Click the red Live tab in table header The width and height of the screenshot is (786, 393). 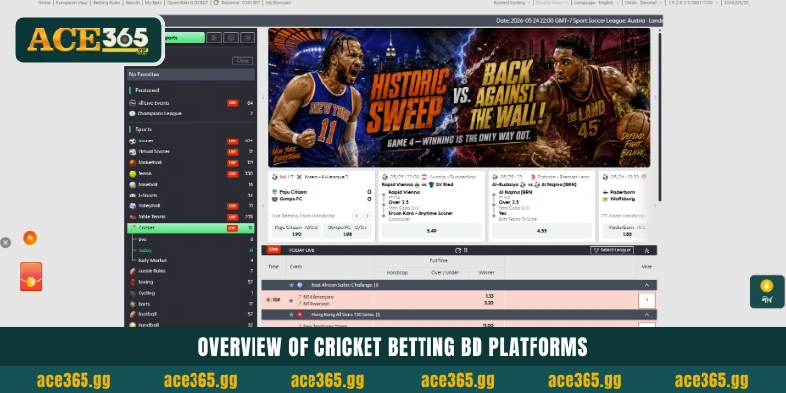(274, 250)
